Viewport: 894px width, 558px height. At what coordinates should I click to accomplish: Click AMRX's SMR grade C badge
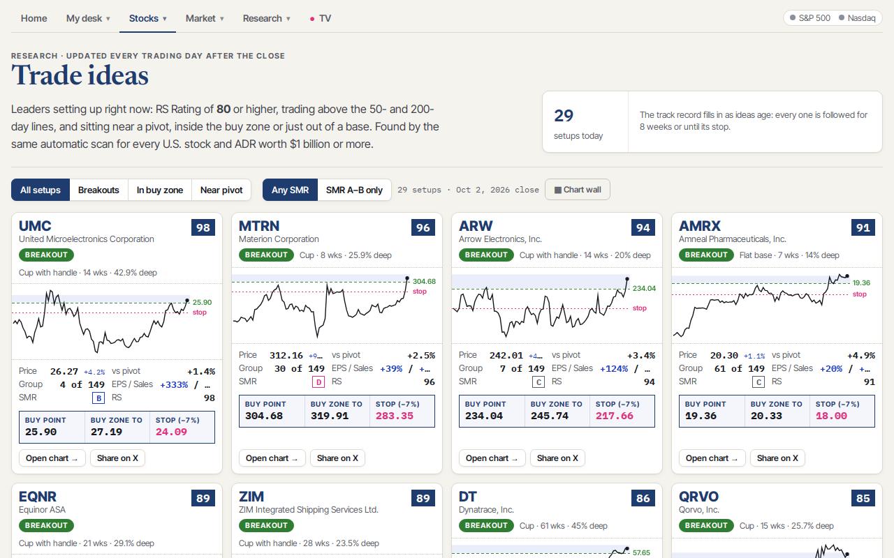click(759, 382)
